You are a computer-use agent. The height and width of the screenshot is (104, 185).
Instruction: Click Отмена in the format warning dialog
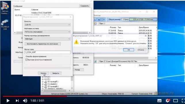(141, 50)
